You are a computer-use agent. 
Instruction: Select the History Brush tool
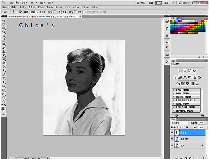pyautogui.click(x=4, y=55)
